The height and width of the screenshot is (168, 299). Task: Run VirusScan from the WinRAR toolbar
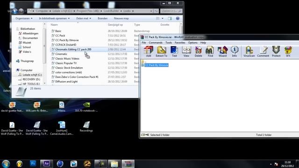249,51
